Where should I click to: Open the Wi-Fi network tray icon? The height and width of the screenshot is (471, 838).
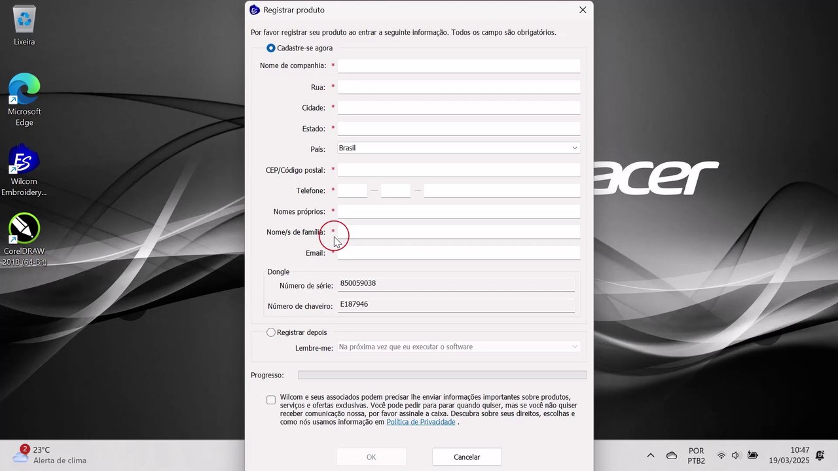point(721,455)
